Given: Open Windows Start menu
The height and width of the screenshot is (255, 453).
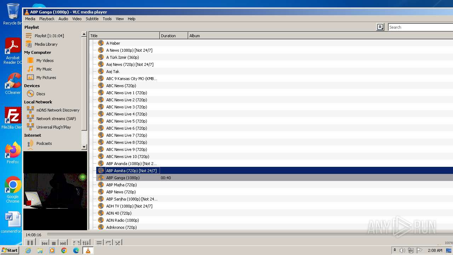Looking at the screenshot, I should [10, 250].
